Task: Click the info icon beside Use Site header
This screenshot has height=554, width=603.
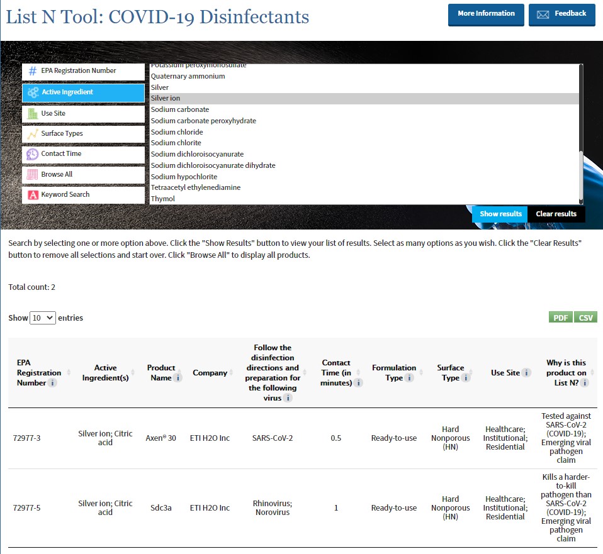Action: pyautogui.click(x=527, y=373)
